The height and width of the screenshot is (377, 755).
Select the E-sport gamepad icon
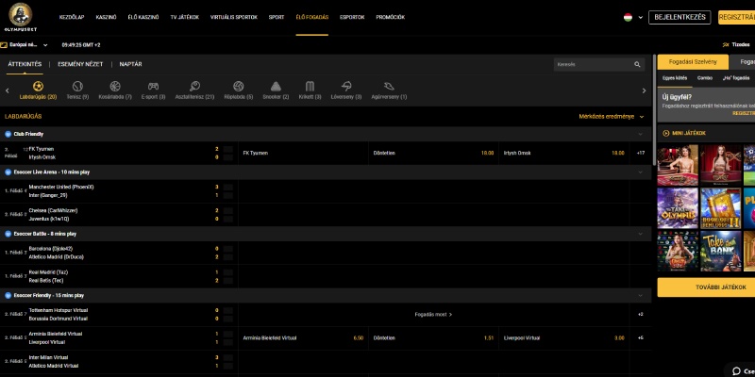153,87
